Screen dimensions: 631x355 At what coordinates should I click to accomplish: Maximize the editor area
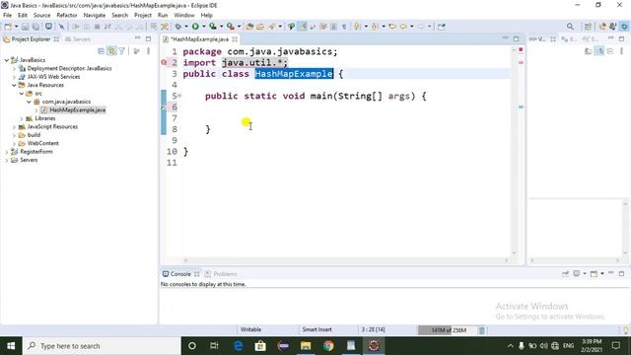(x=517, y=38)
